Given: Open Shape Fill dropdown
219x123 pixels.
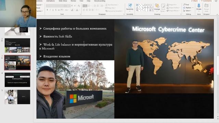Looking at the screenshot, I should 172,4.
